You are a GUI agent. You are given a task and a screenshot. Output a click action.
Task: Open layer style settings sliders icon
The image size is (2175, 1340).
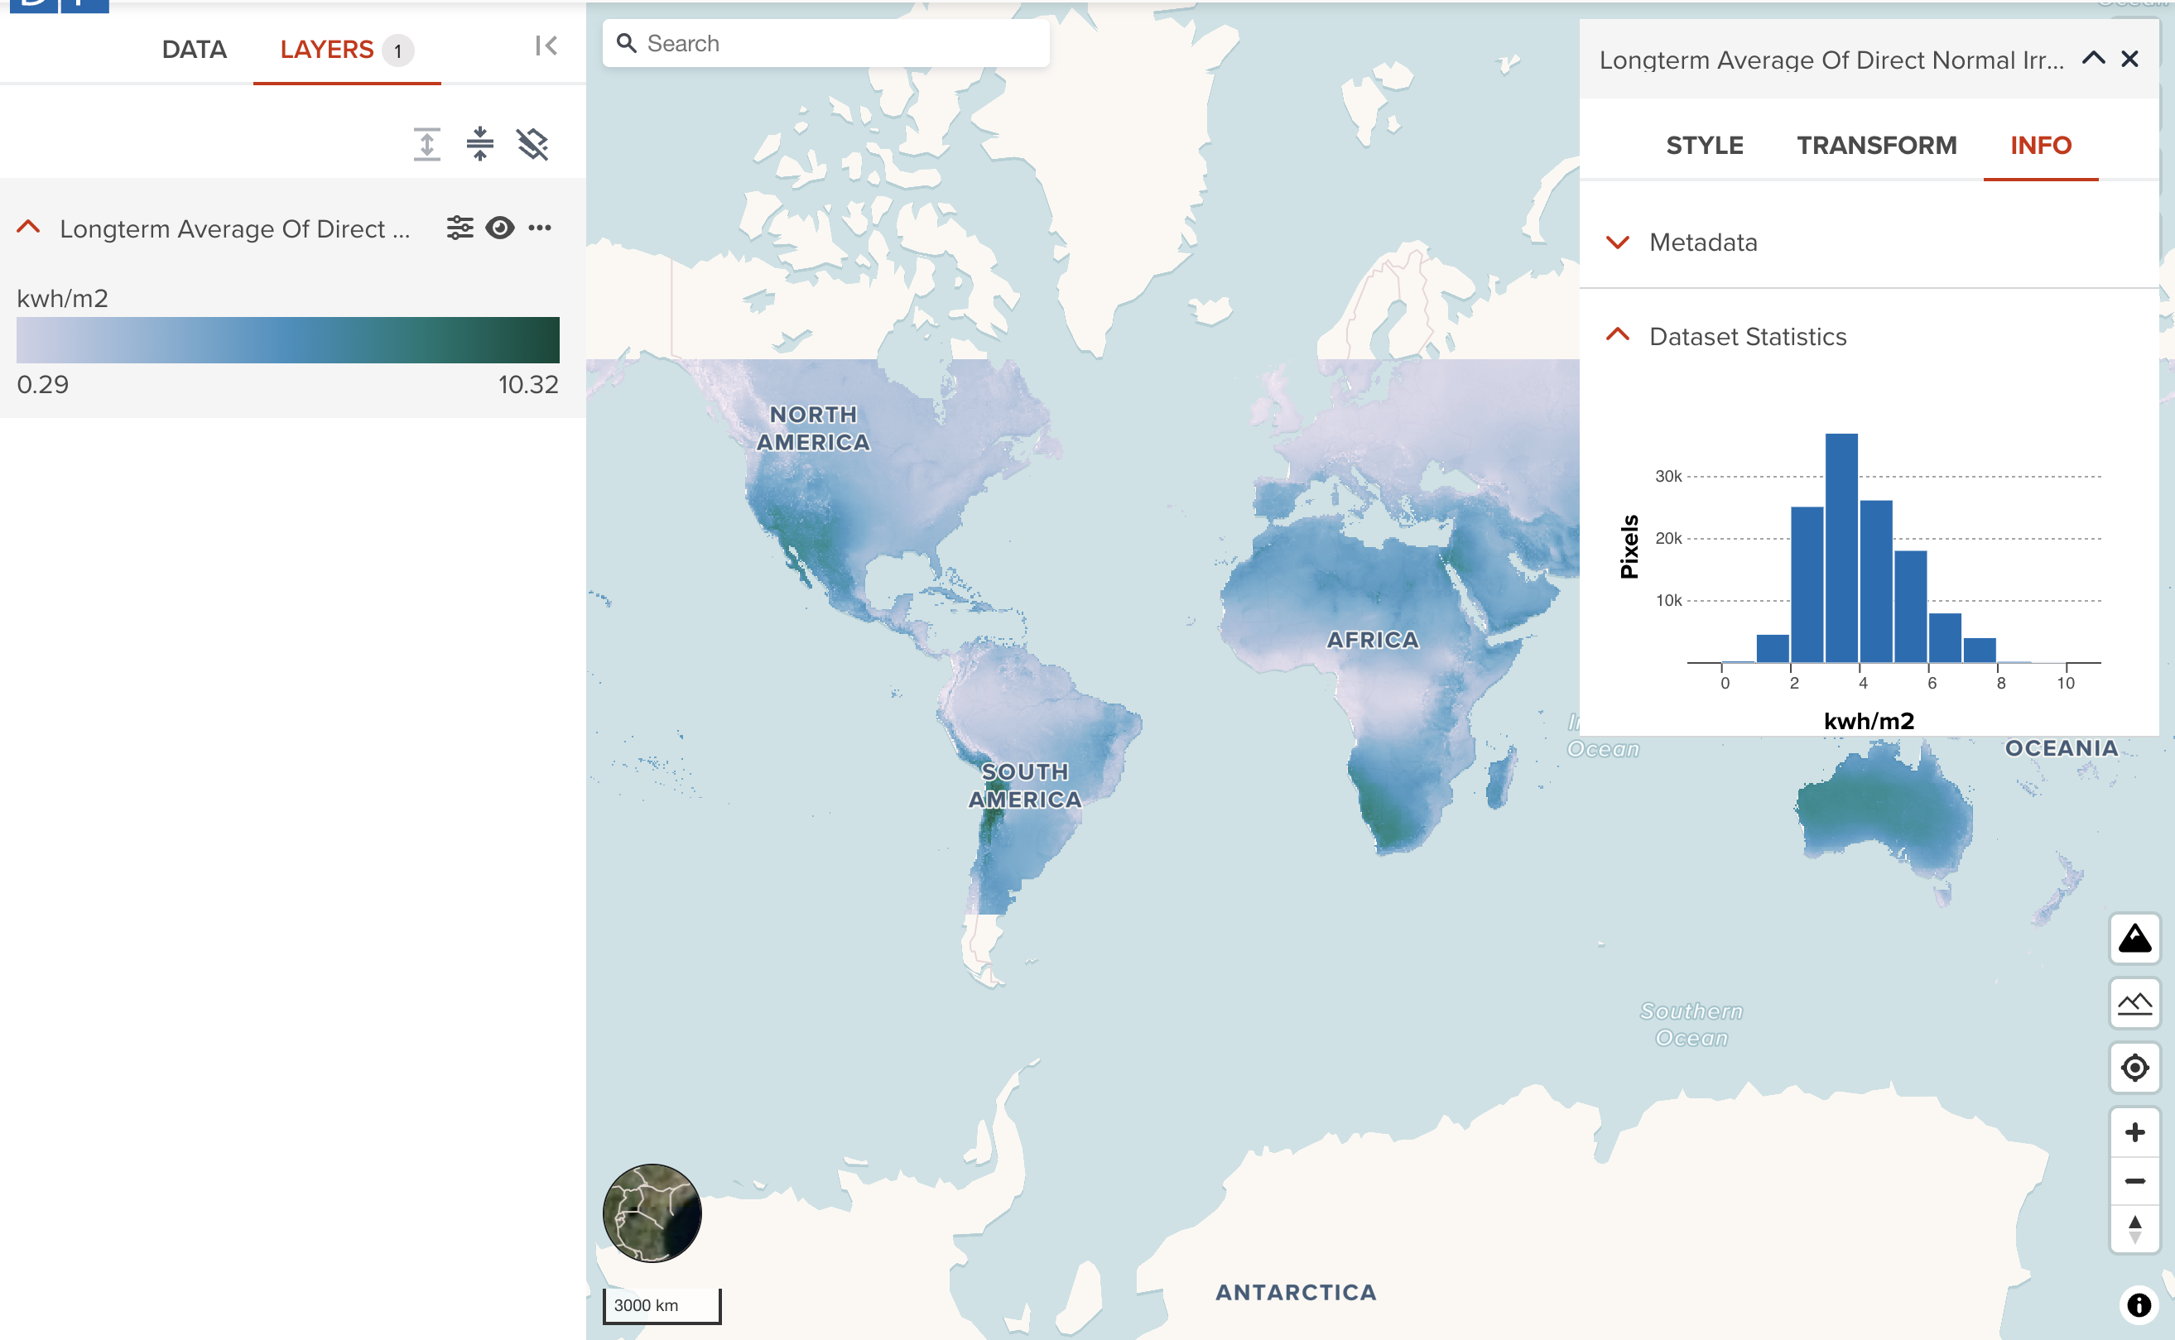pyautogui.click(x=460, y=228)
